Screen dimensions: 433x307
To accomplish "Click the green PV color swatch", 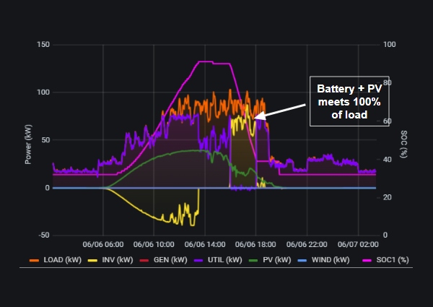I will pyautogui.click(x=253, y=260).
